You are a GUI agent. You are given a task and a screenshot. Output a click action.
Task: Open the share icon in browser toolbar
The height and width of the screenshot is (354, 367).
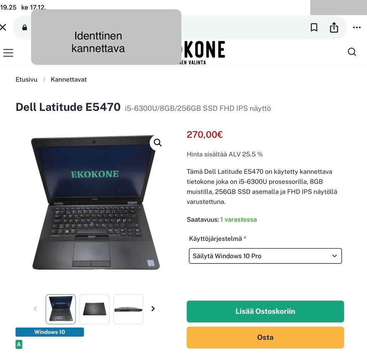(334, 27)
